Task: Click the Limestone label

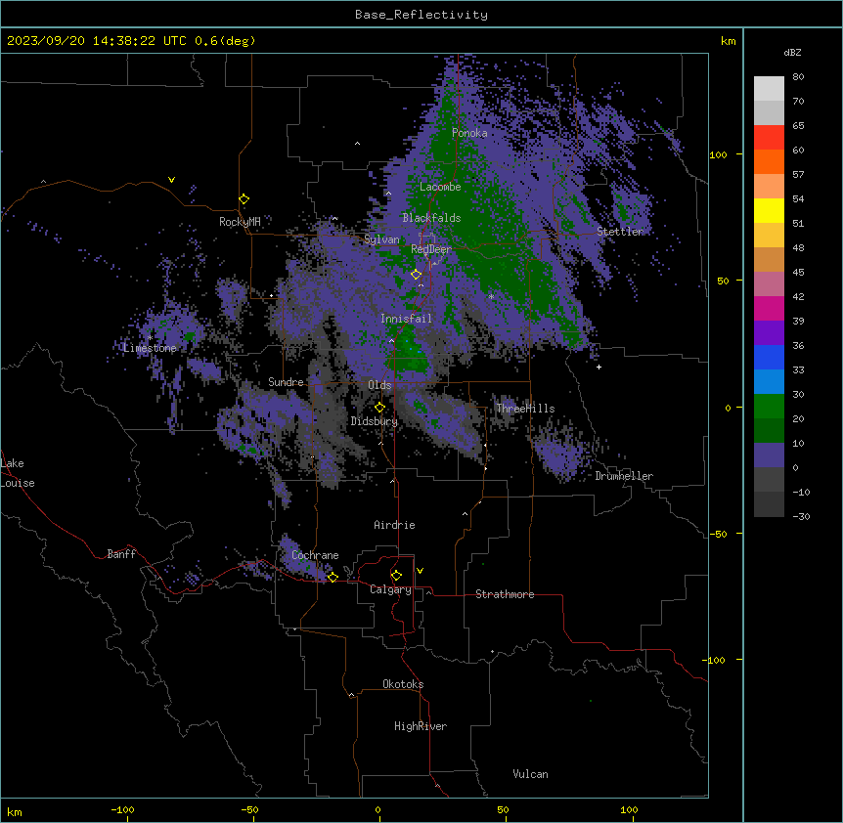Action: pos(150,348)
